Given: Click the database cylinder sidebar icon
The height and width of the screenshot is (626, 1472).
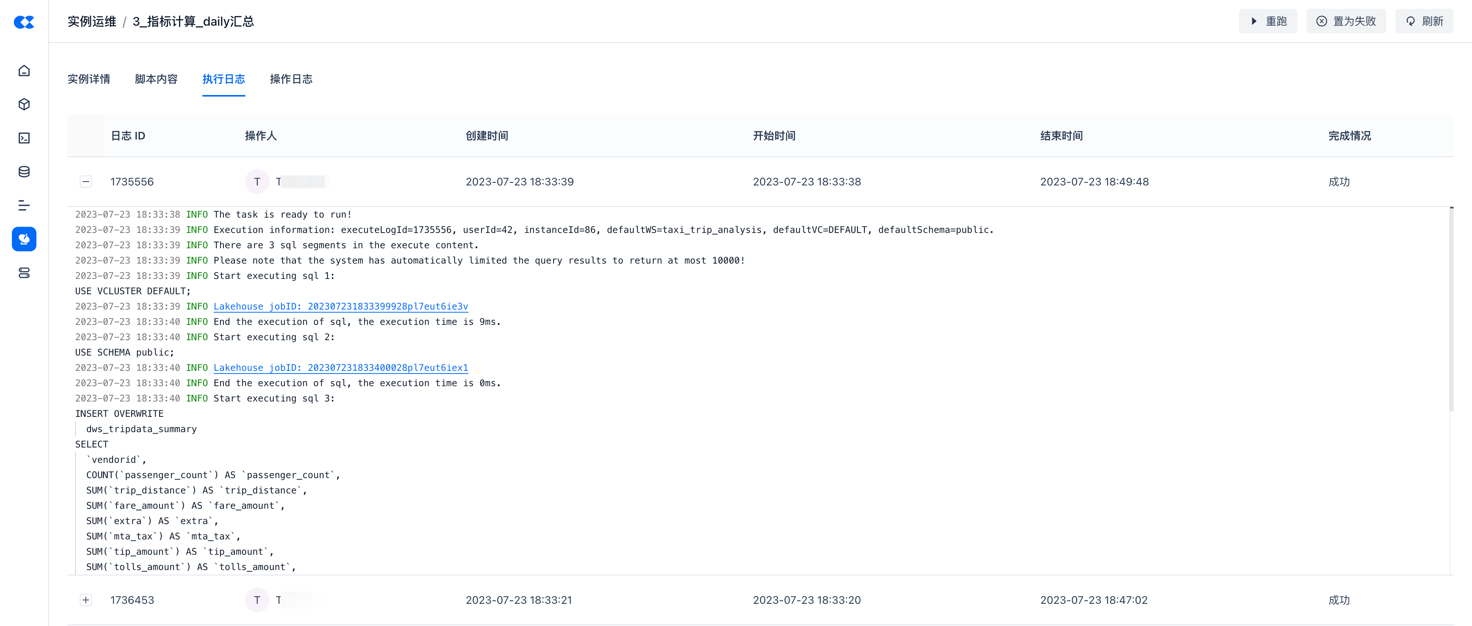Looking at the screenshot, I should coord(24,172).
